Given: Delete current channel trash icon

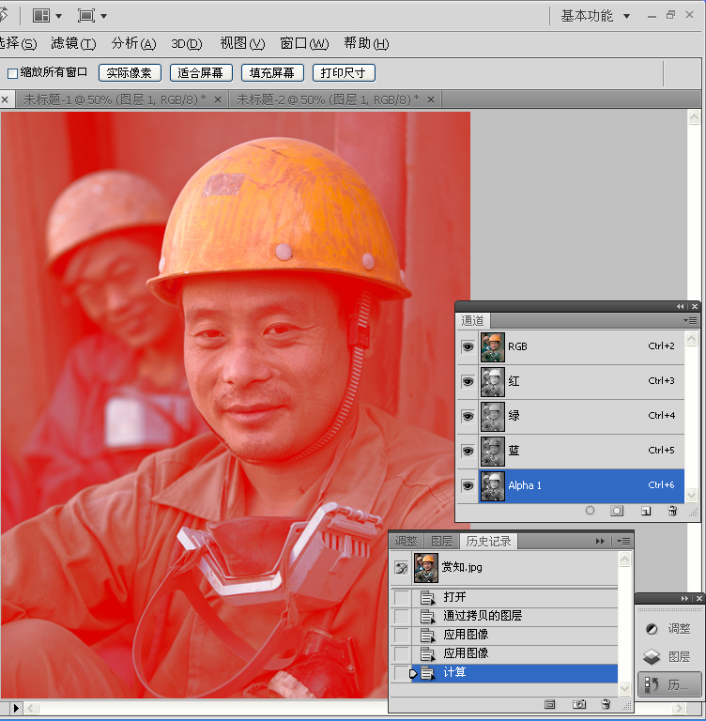Looking at the screenshot, I should point(672,511).
